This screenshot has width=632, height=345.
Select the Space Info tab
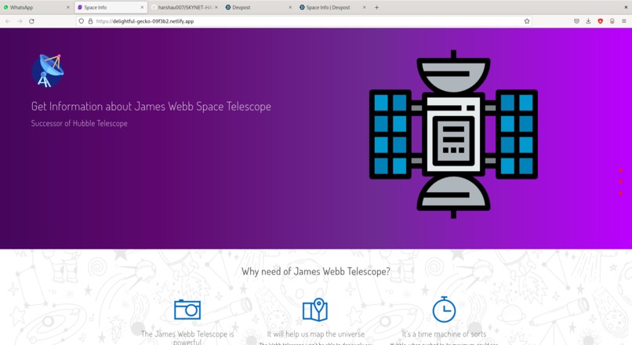[110, 7]
